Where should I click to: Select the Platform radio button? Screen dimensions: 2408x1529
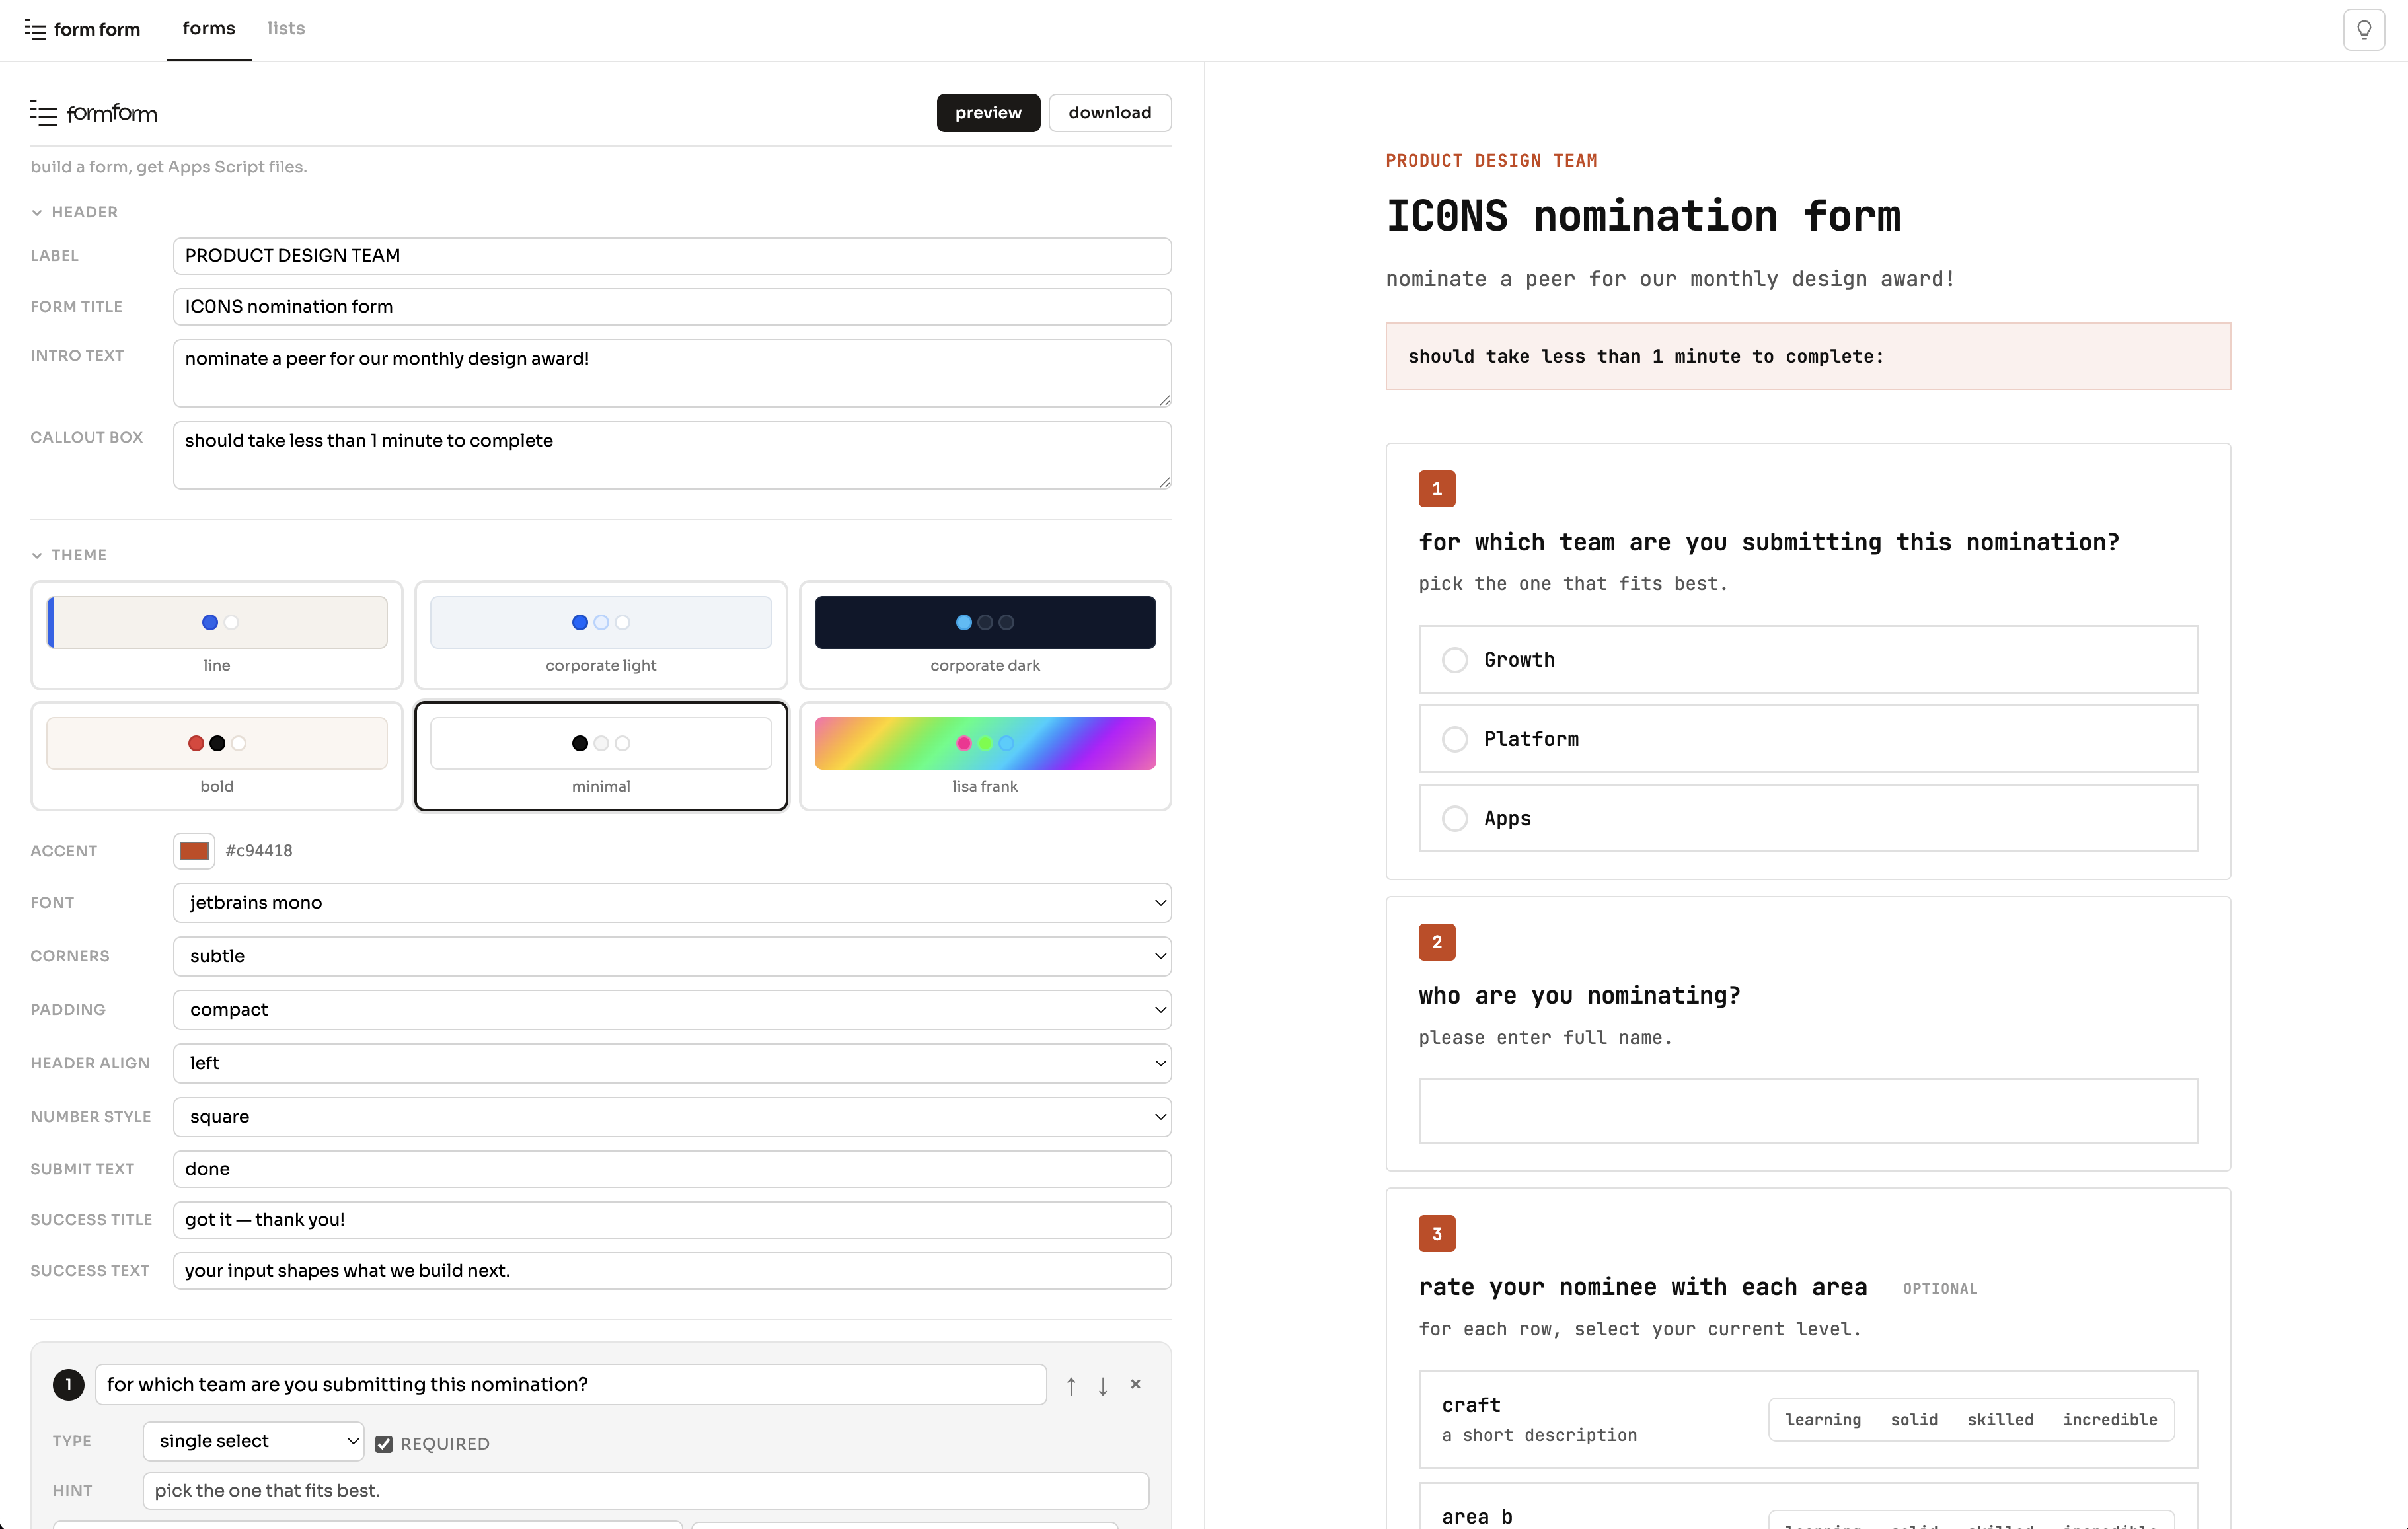1456,738
